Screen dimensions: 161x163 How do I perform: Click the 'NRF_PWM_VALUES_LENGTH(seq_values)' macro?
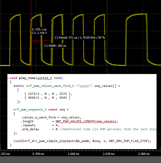tap(86, 121)
